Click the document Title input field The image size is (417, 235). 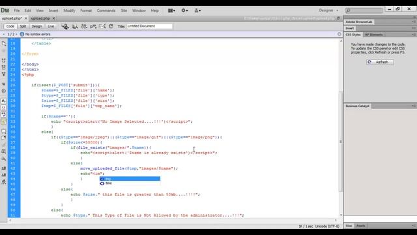pyautogui.click(x=149, y=26)
